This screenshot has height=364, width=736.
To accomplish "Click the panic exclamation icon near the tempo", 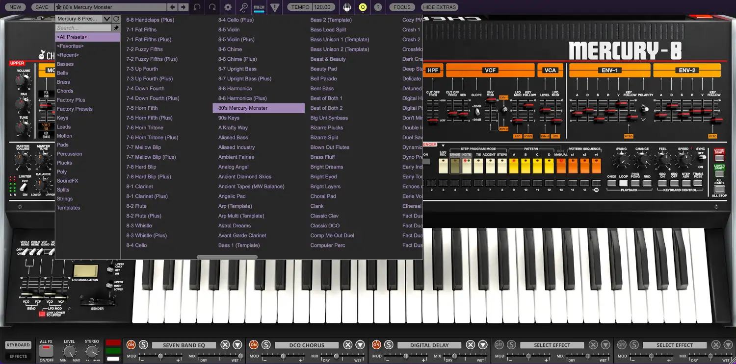I will (274, 7).
